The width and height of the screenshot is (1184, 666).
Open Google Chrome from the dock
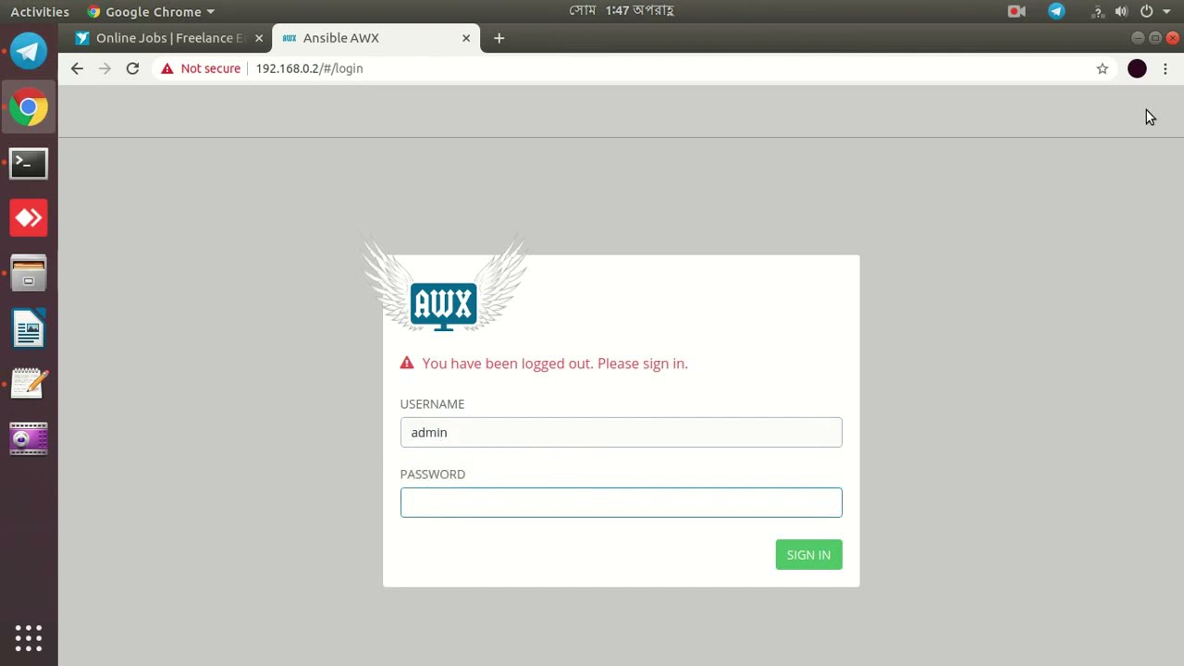[29, 108]
